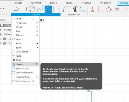Open the CREAR dropdown menu
The width and height of the screenshot is (129, 102).
[x=36, y=15]
